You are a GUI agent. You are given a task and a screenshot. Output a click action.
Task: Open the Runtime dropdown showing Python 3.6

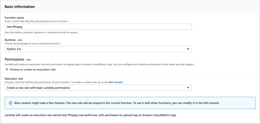(x=98, y=49)
